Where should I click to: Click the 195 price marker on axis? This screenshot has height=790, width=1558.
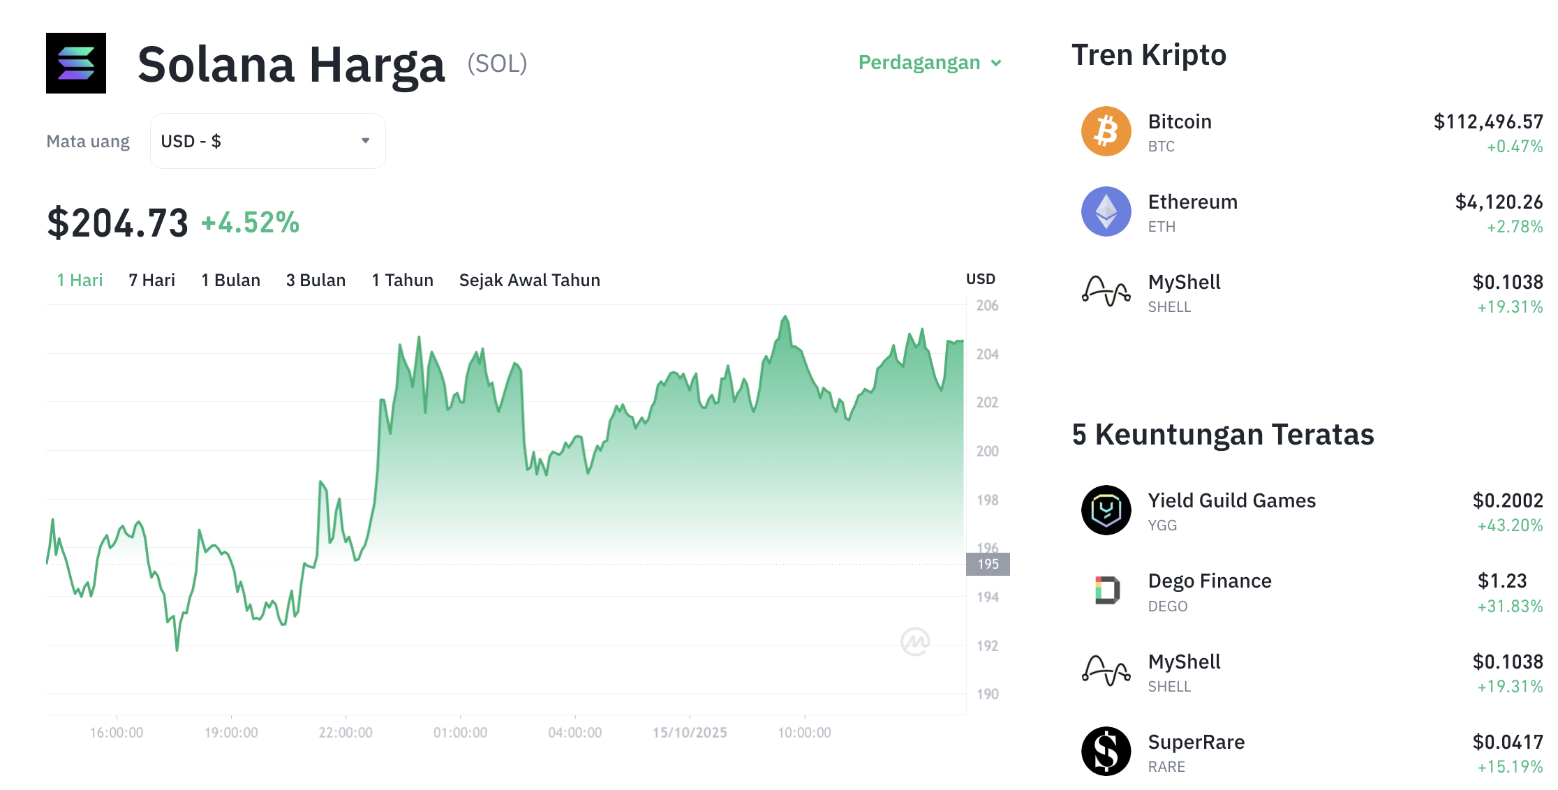(987, 564)
